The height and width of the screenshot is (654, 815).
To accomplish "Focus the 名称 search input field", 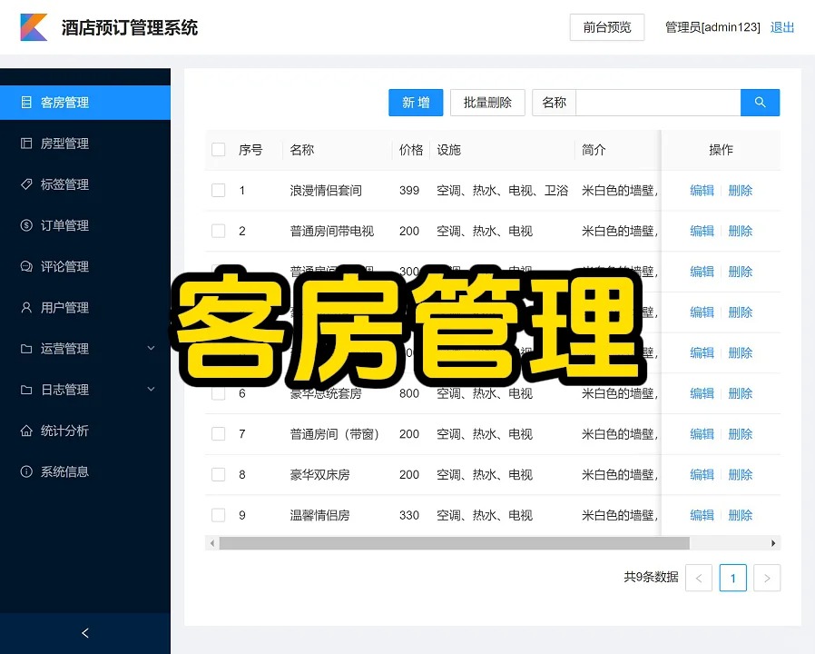I will point(658,103).
